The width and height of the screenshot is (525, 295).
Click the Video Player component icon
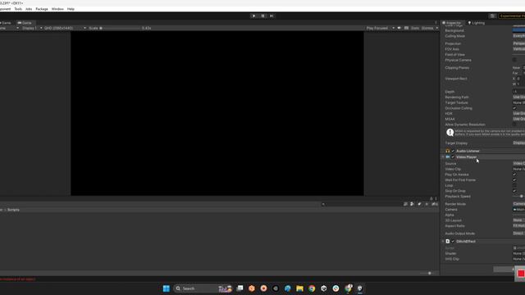click(x=448, y=157)
